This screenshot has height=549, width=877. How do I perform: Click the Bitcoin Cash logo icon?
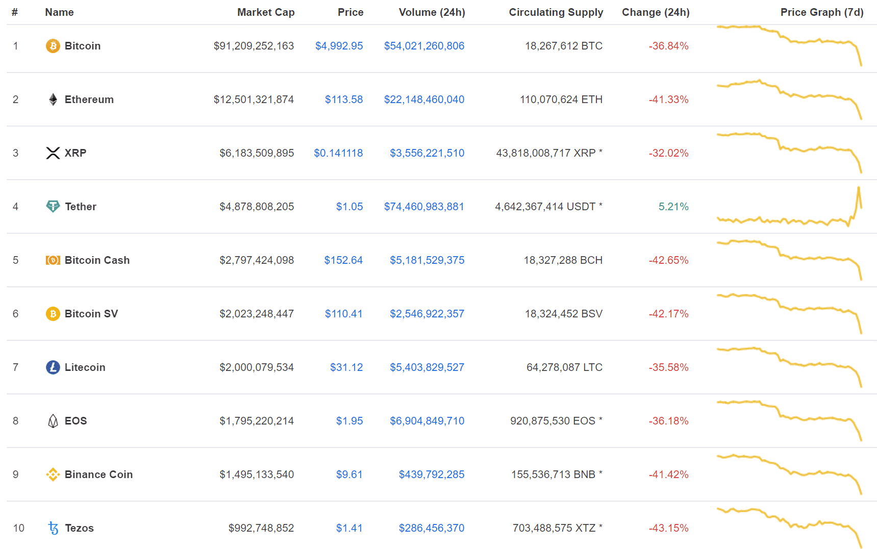(53, 260)
